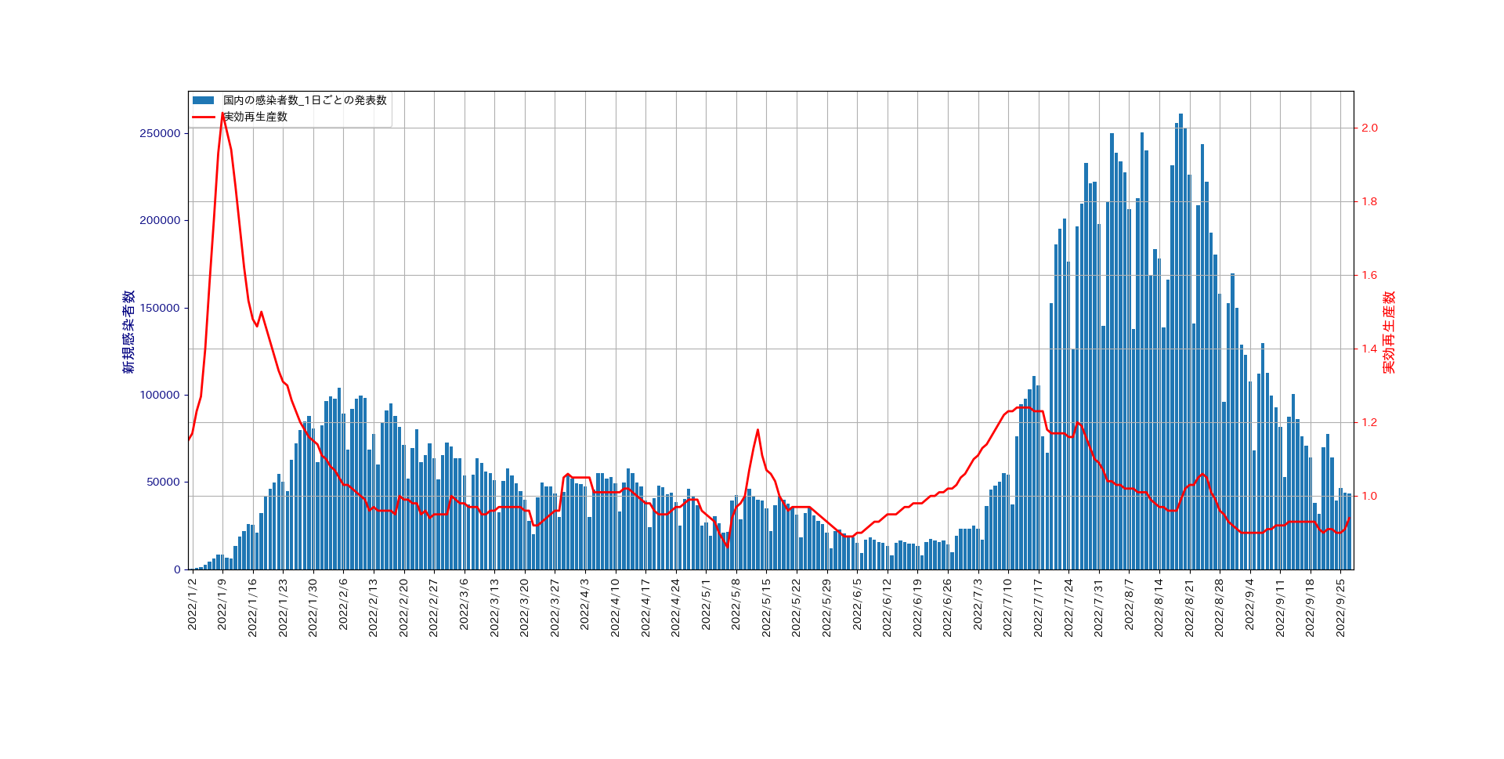Click legend label 実効再生産数
Image resolution: width=1504 pixels, height=759 pixels.
click(255, 117)
